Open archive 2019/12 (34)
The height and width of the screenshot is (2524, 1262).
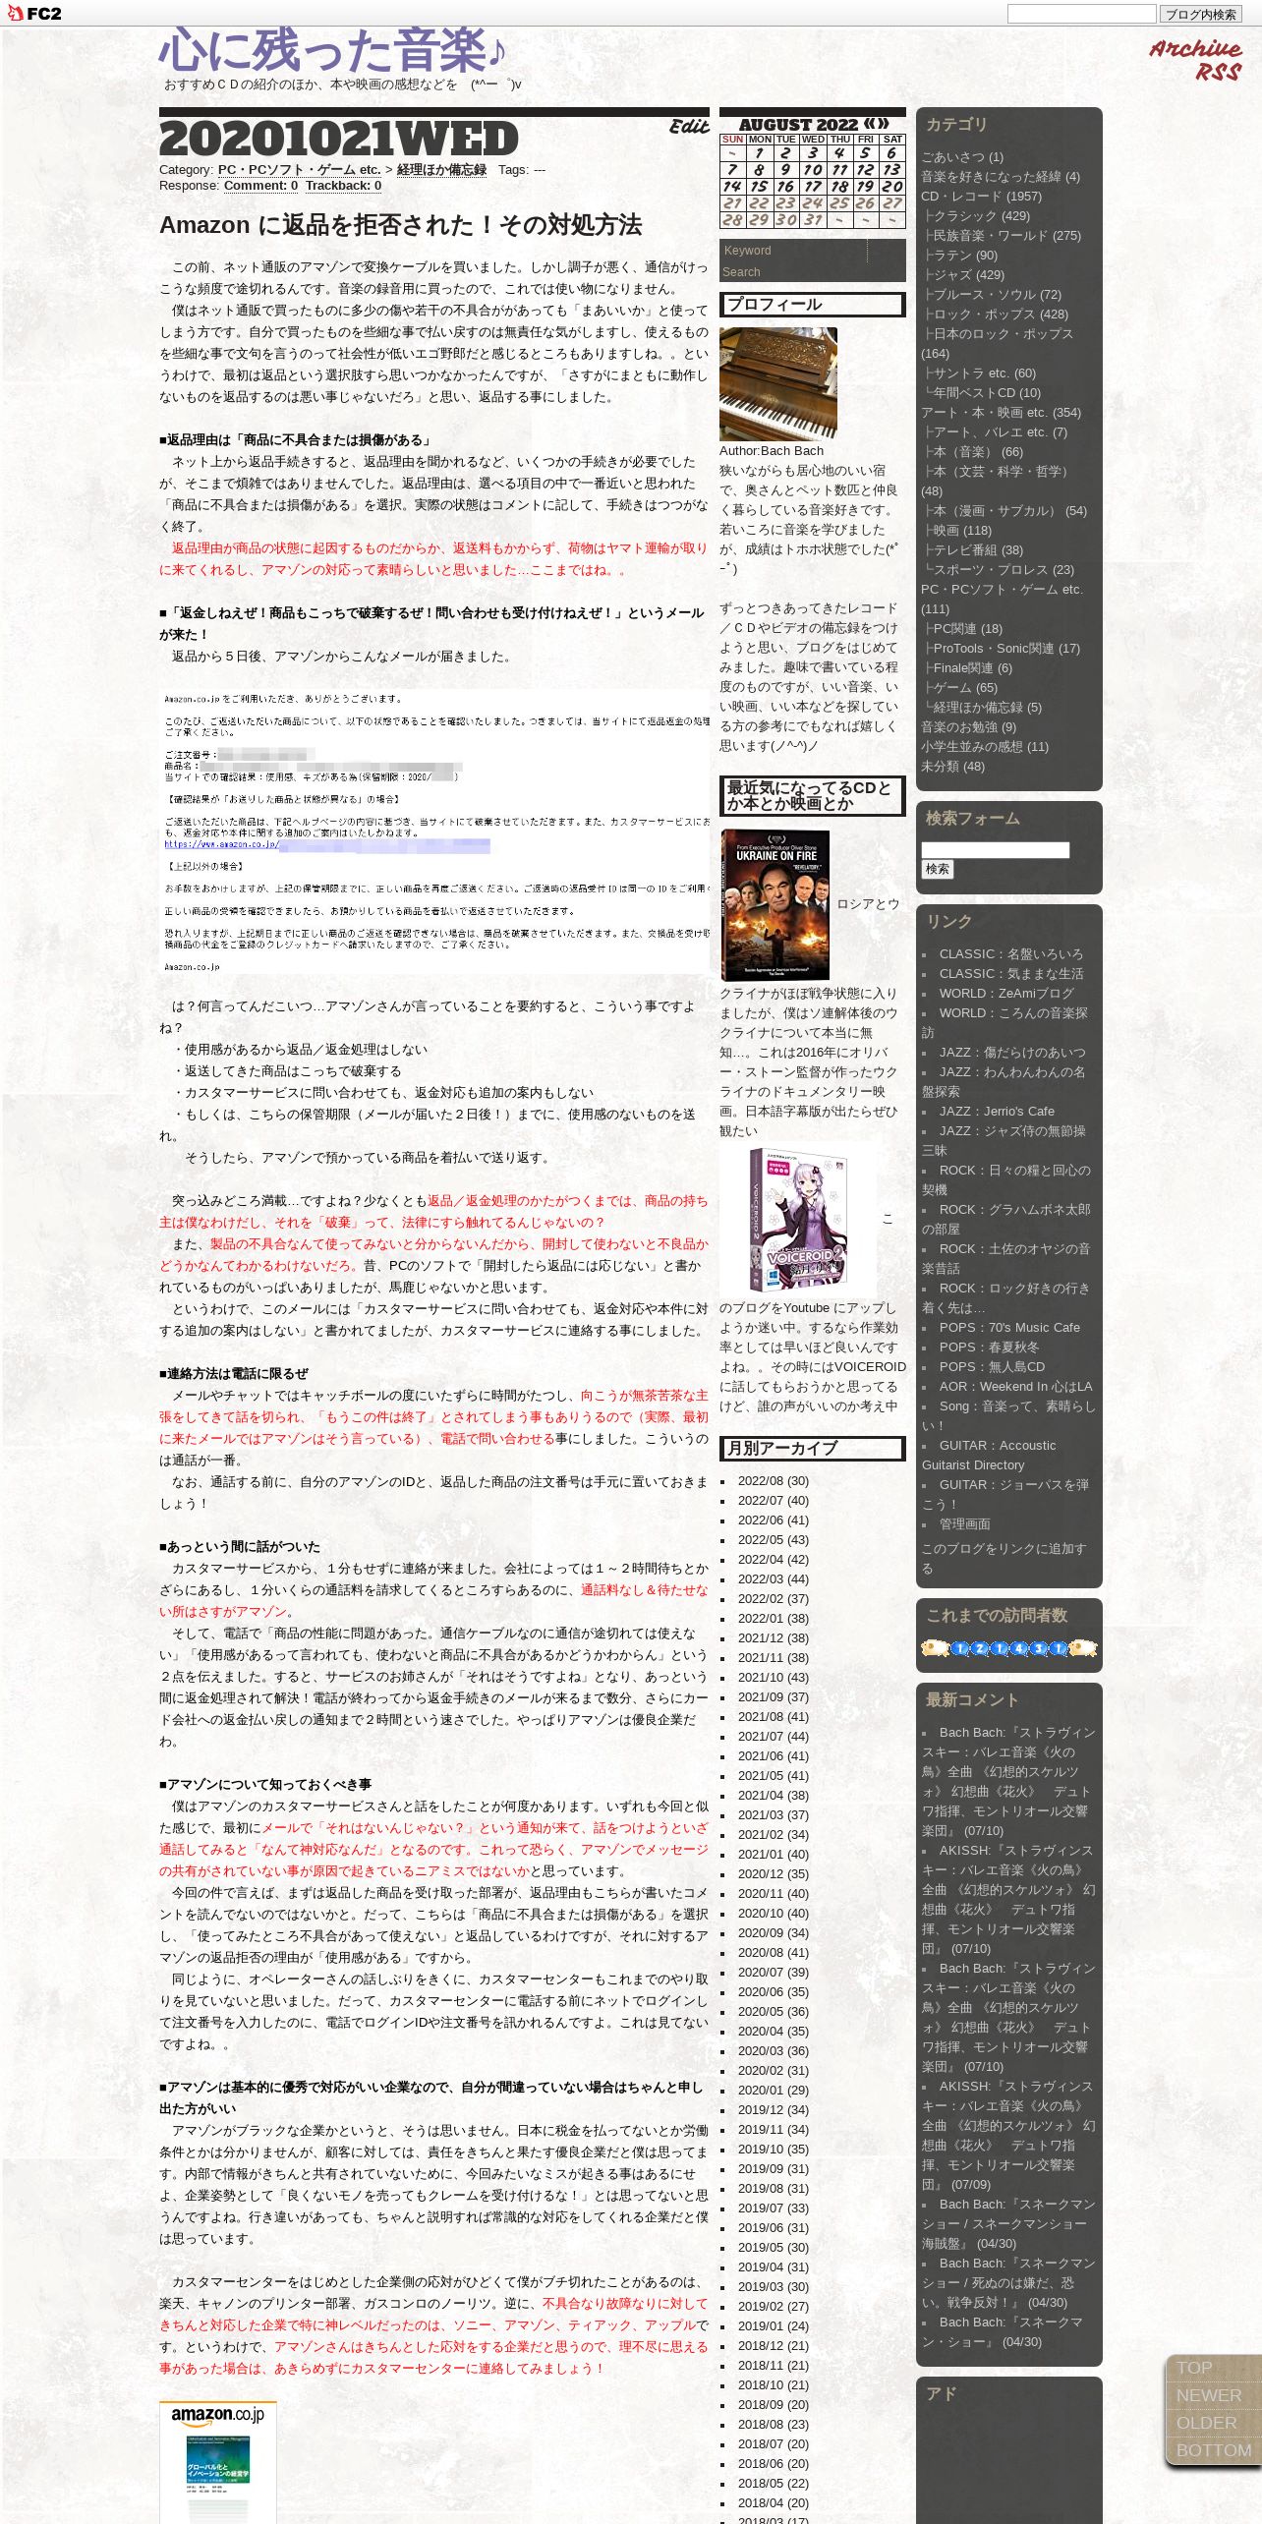[773, 2110]
